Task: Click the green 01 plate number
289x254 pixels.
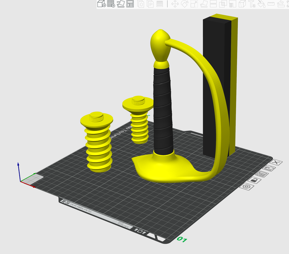Action: [x=182, y=240]
